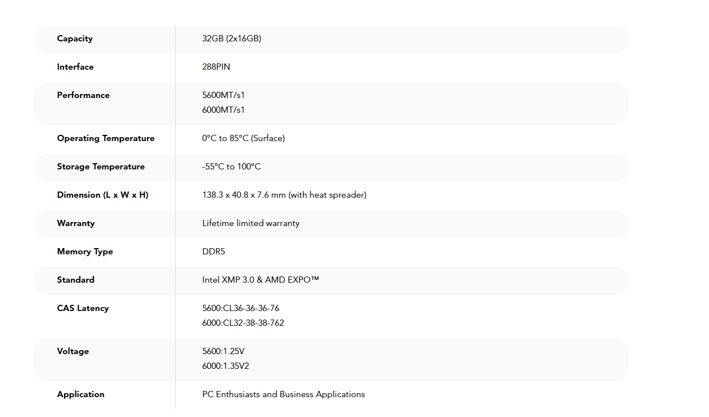The image size is (709, 417).
Task: Select the Intel XMP 3.0 & AMD EXPO text
Action: [260, 280]
